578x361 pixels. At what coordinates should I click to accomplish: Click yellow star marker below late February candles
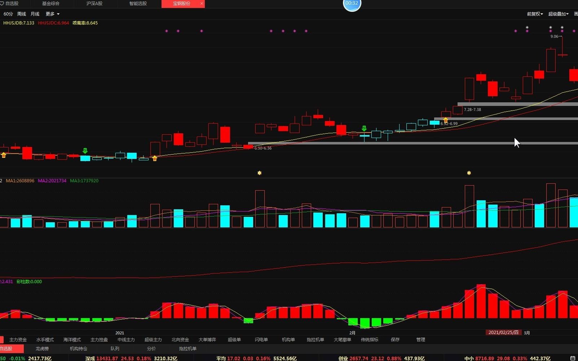tap(469, 173)
